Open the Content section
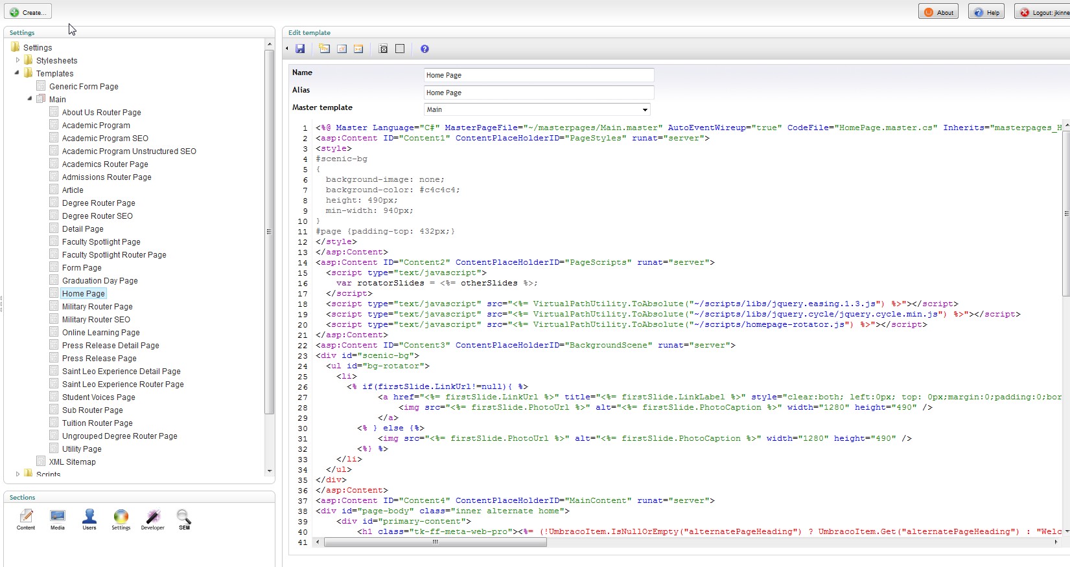Viewport: 1070px width, 567px height. [x=26, y=519]
